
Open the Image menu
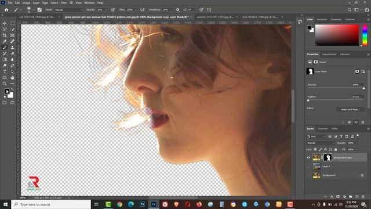[x=26, y=3]
